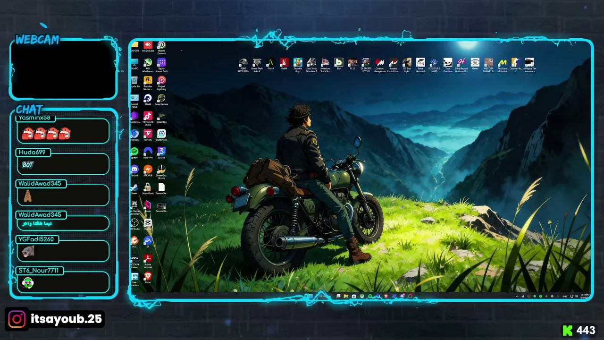Select the Sound Lock desktop icon

(148, 189)
